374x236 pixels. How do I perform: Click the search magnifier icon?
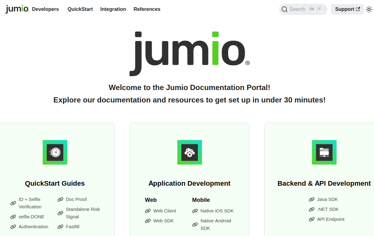click(x=284, y=9)
